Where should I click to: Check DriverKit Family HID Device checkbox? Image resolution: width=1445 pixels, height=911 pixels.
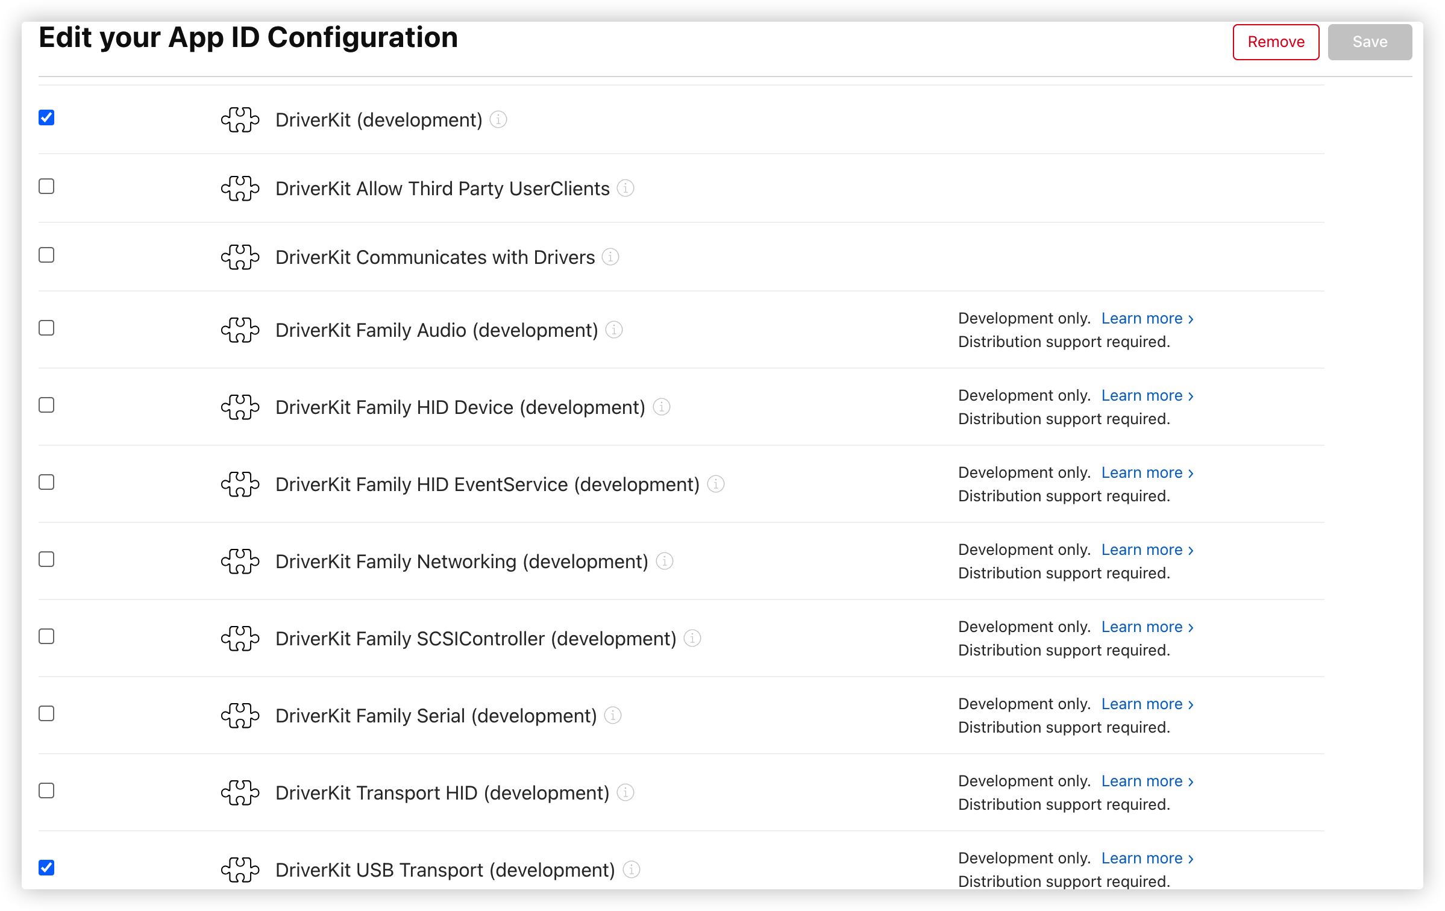(x=46, y=405)
